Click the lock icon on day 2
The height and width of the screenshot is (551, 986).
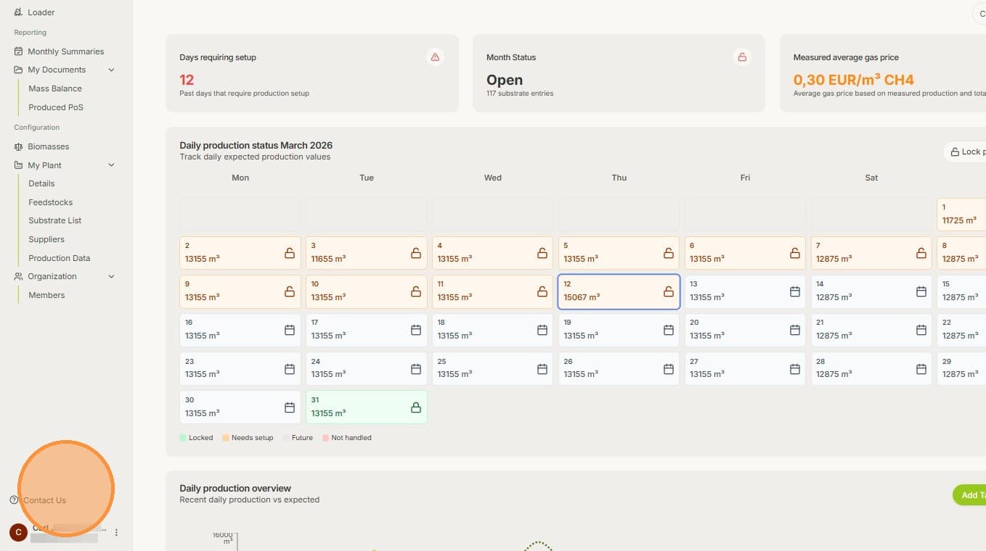[290, 253]
